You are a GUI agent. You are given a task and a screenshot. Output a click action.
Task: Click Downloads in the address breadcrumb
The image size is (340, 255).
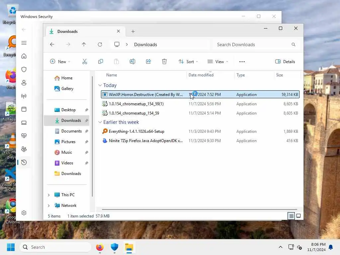click(145, 45)
